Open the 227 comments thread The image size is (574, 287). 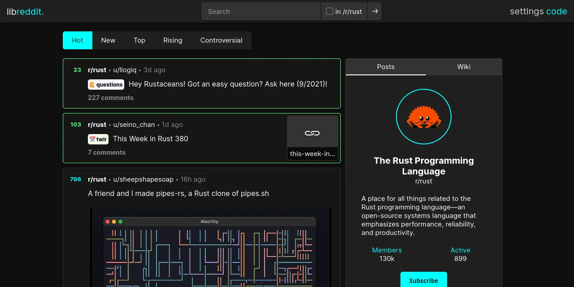click(110, 98)
